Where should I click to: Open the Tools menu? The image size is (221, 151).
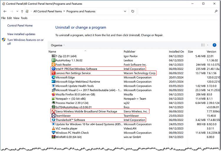click(24, 18)
